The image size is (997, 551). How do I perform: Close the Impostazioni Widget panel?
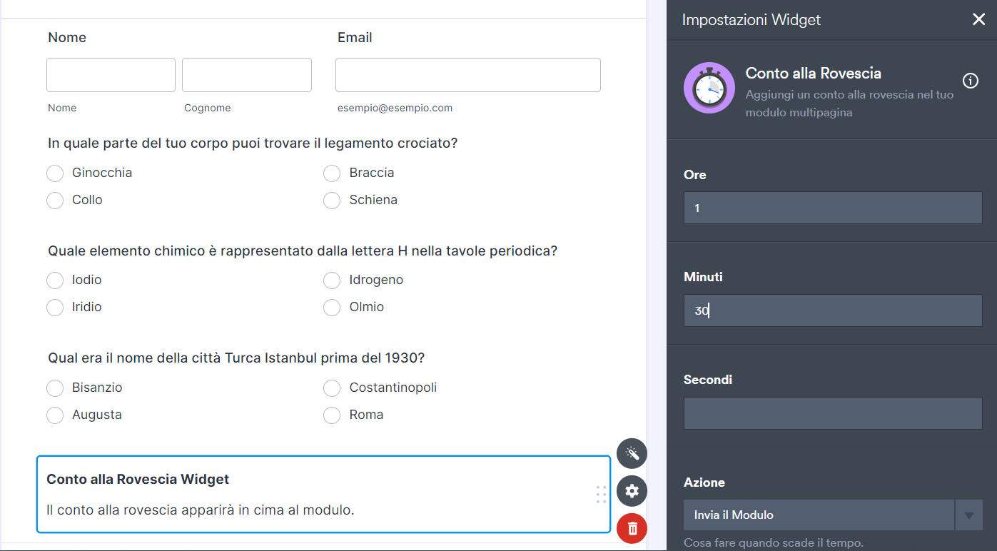(x=978, y=19)
